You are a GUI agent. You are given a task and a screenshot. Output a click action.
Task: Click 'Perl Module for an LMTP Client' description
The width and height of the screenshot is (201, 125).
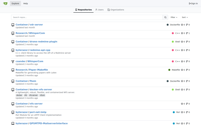pyautogui.click(x=39, y=115)
